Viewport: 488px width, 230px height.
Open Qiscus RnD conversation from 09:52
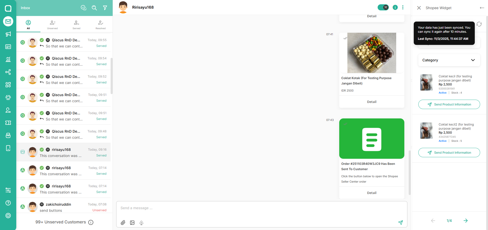[x=64, y=79]
